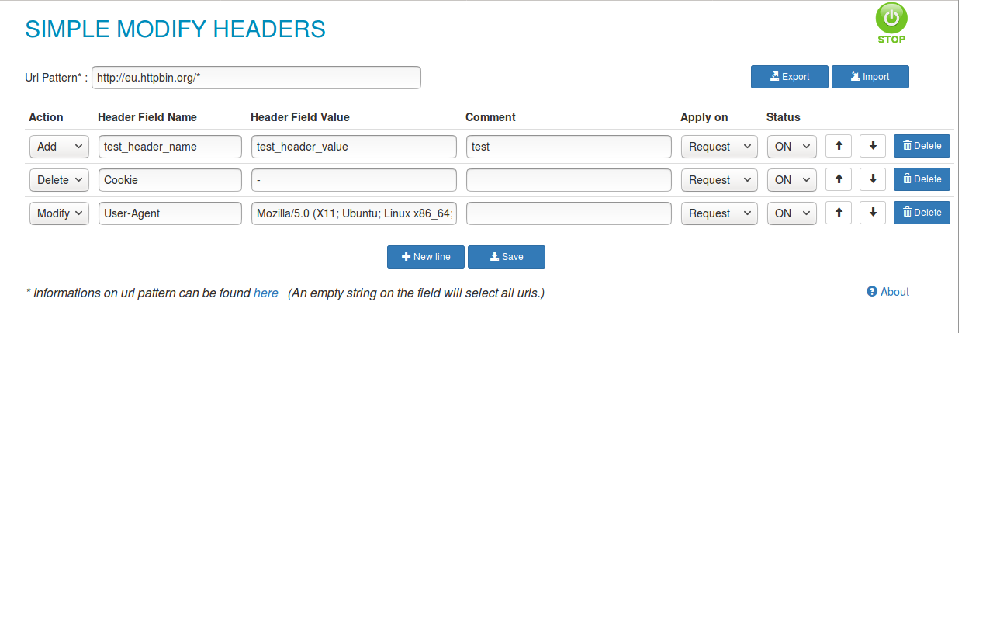Toggle status ON dropdown for User-Agent row
Screen dimensions: 993x621
(792, 213)
